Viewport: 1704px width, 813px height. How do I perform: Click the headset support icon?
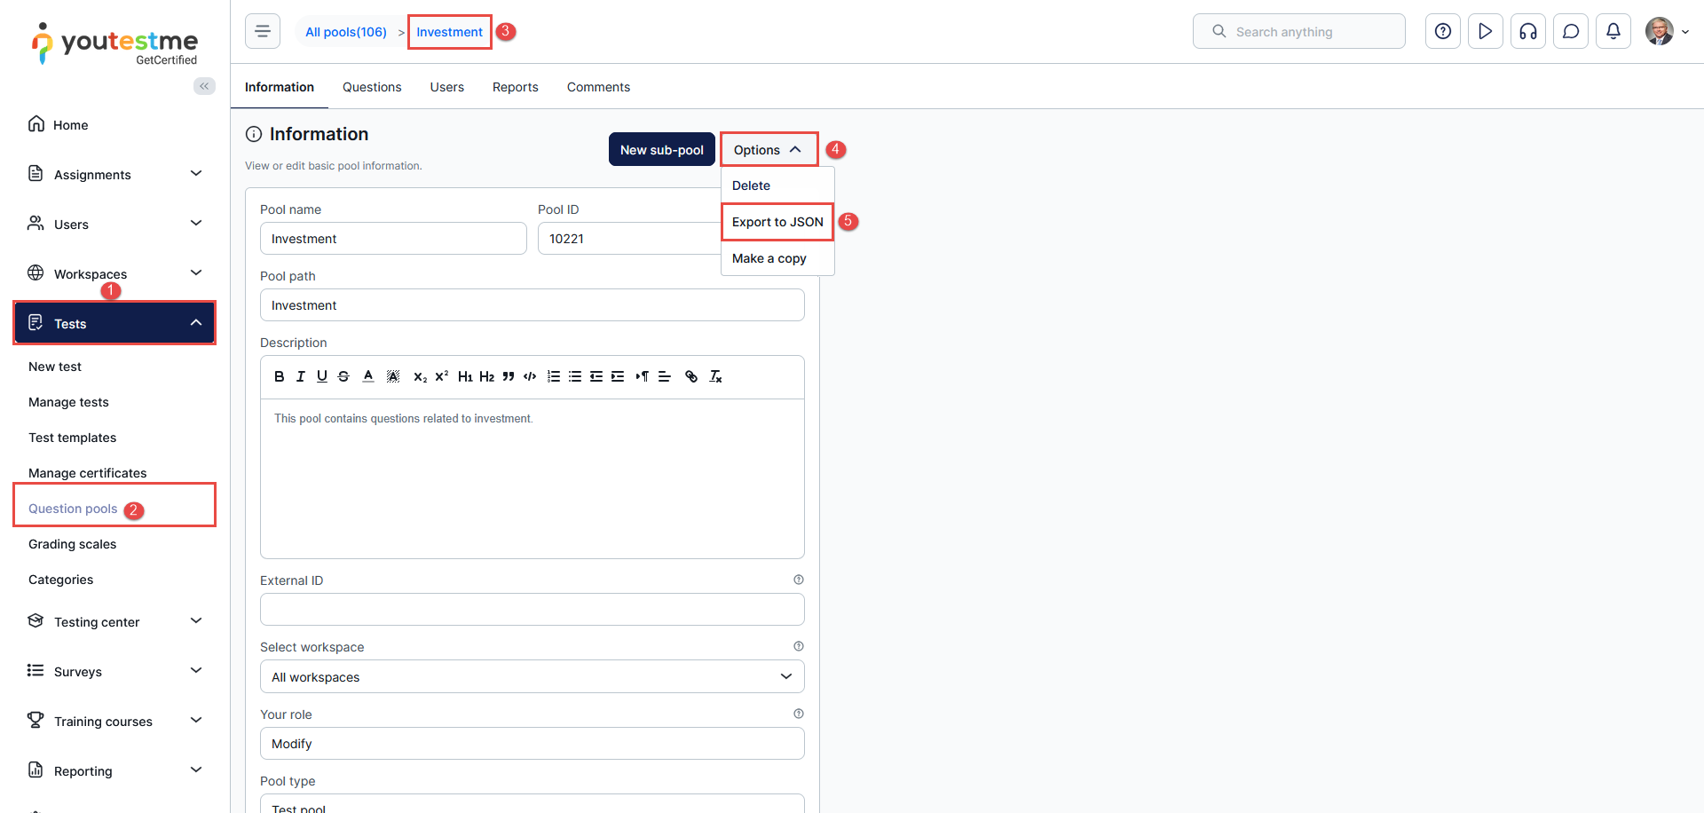[1527, 32]
